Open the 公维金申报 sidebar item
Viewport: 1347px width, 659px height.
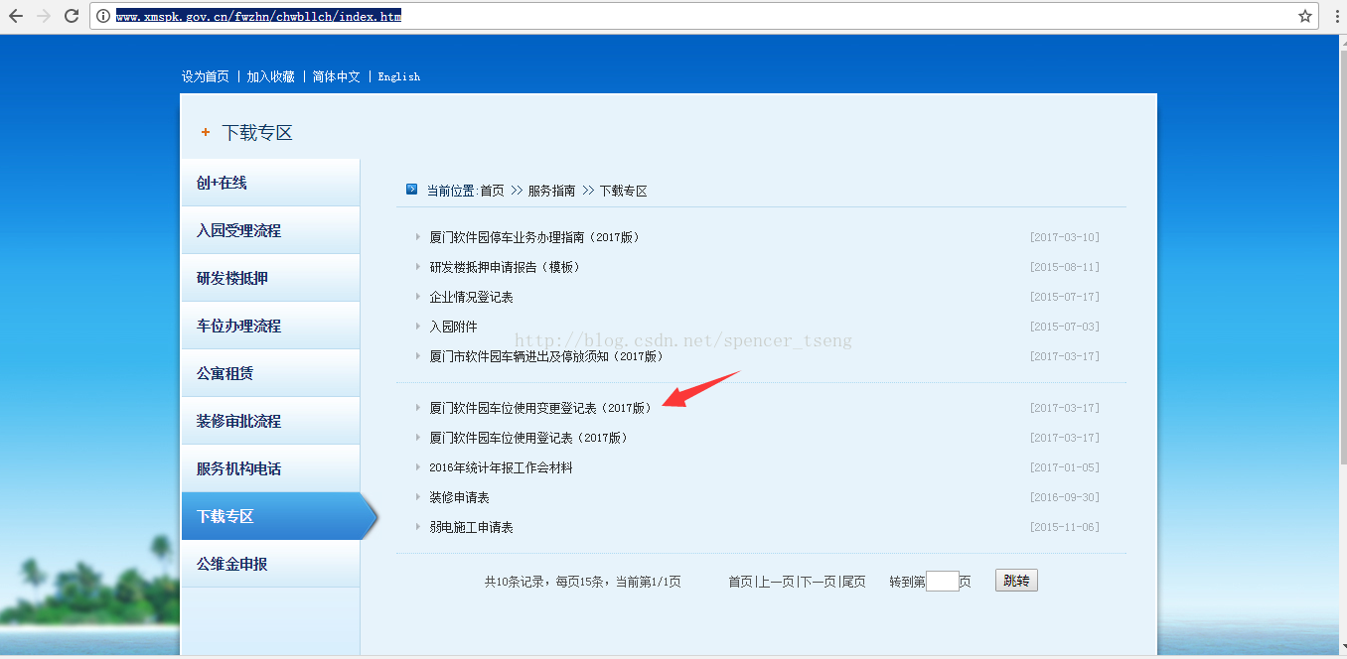pyautogui.click(x=270, y=564)
